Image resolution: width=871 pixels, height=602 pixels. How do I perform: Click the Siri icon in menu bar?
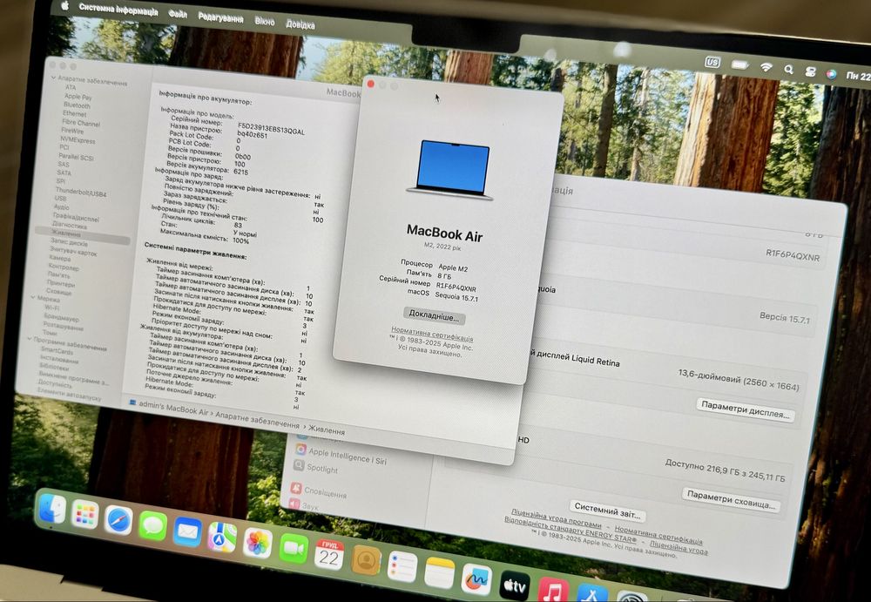(831, 74)
